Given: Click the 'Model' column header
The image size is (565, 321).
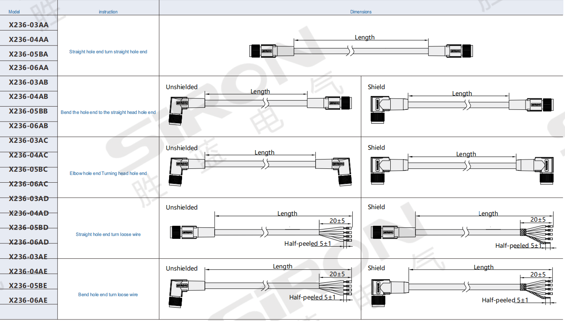Looking at the screenshot, I should pos(14,12).
